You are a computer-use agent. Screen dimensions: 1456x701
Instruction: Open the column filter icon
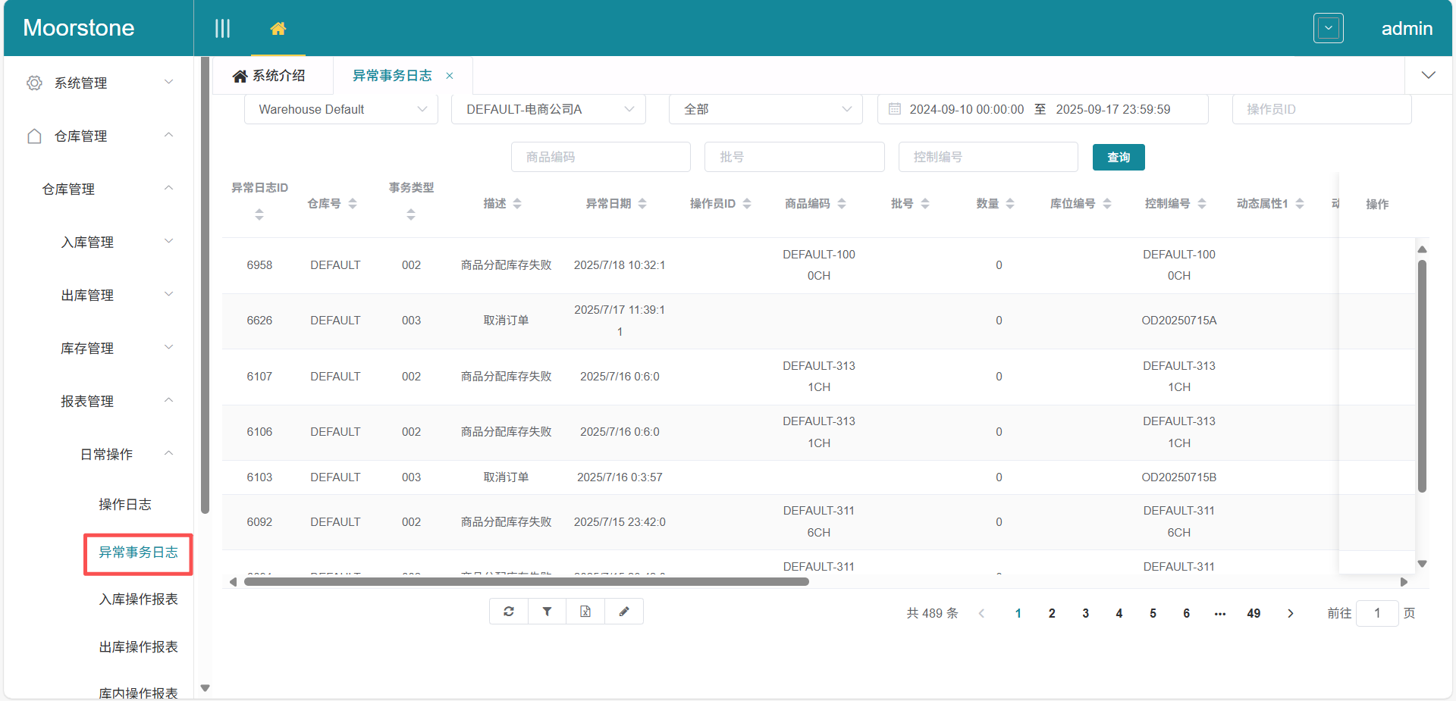(547, 611)
